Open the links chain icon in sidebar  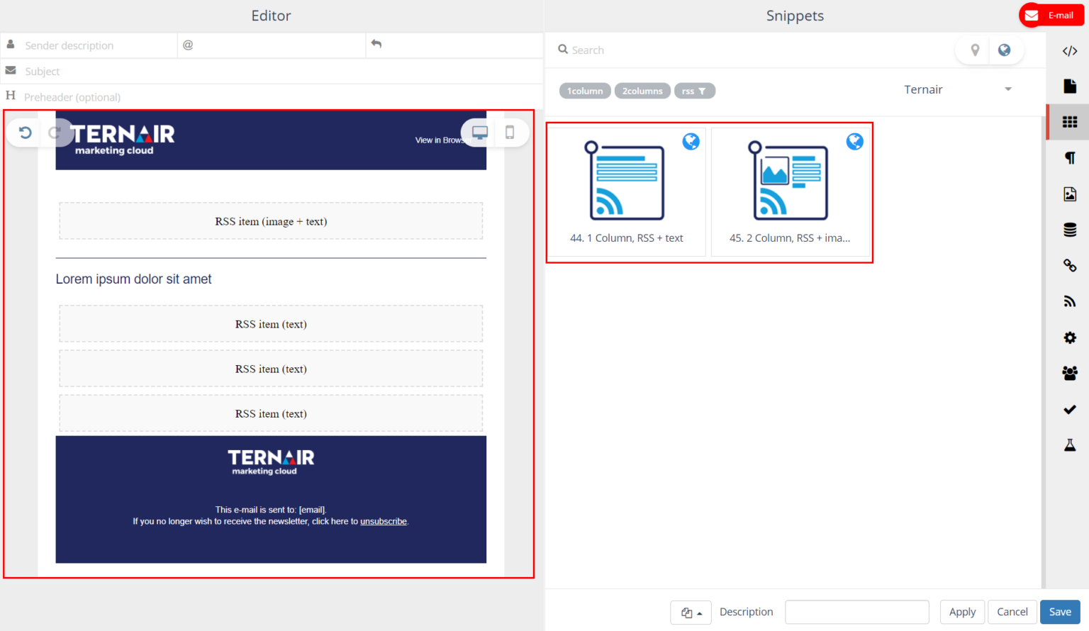click(x=1070, y=265)
